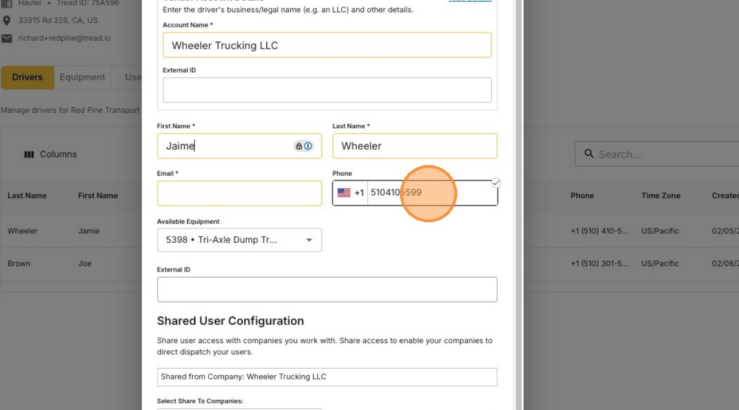Viewport: 739px width, 410px height.
Task: Click the Search box in drivers table
Action: tap(657, 154)
